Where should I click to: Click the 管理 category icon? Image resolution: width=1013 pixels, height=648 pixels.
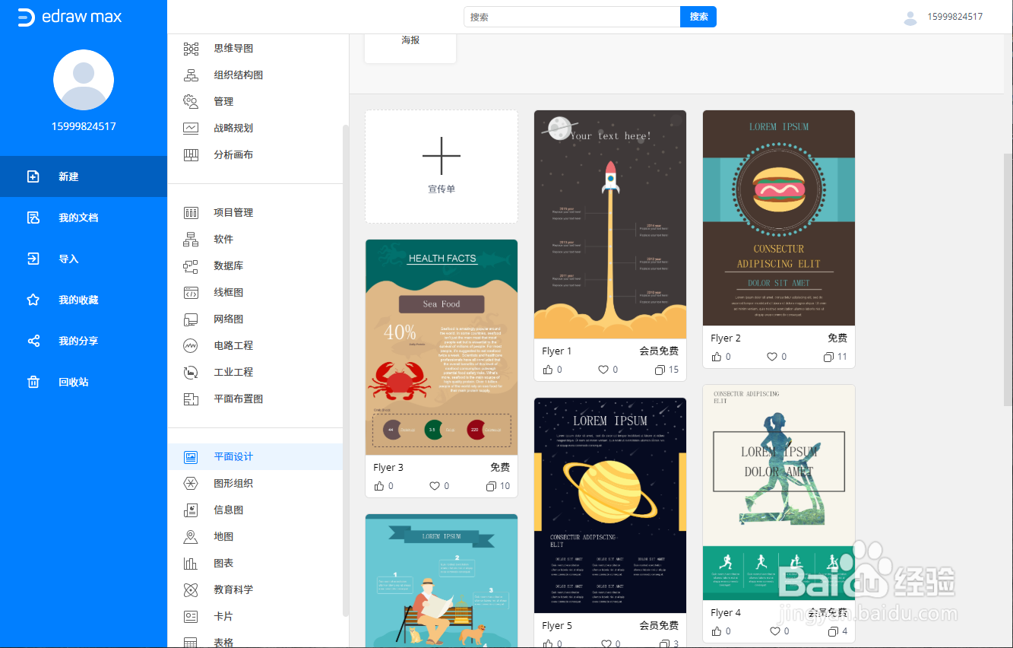click(191, 101)
